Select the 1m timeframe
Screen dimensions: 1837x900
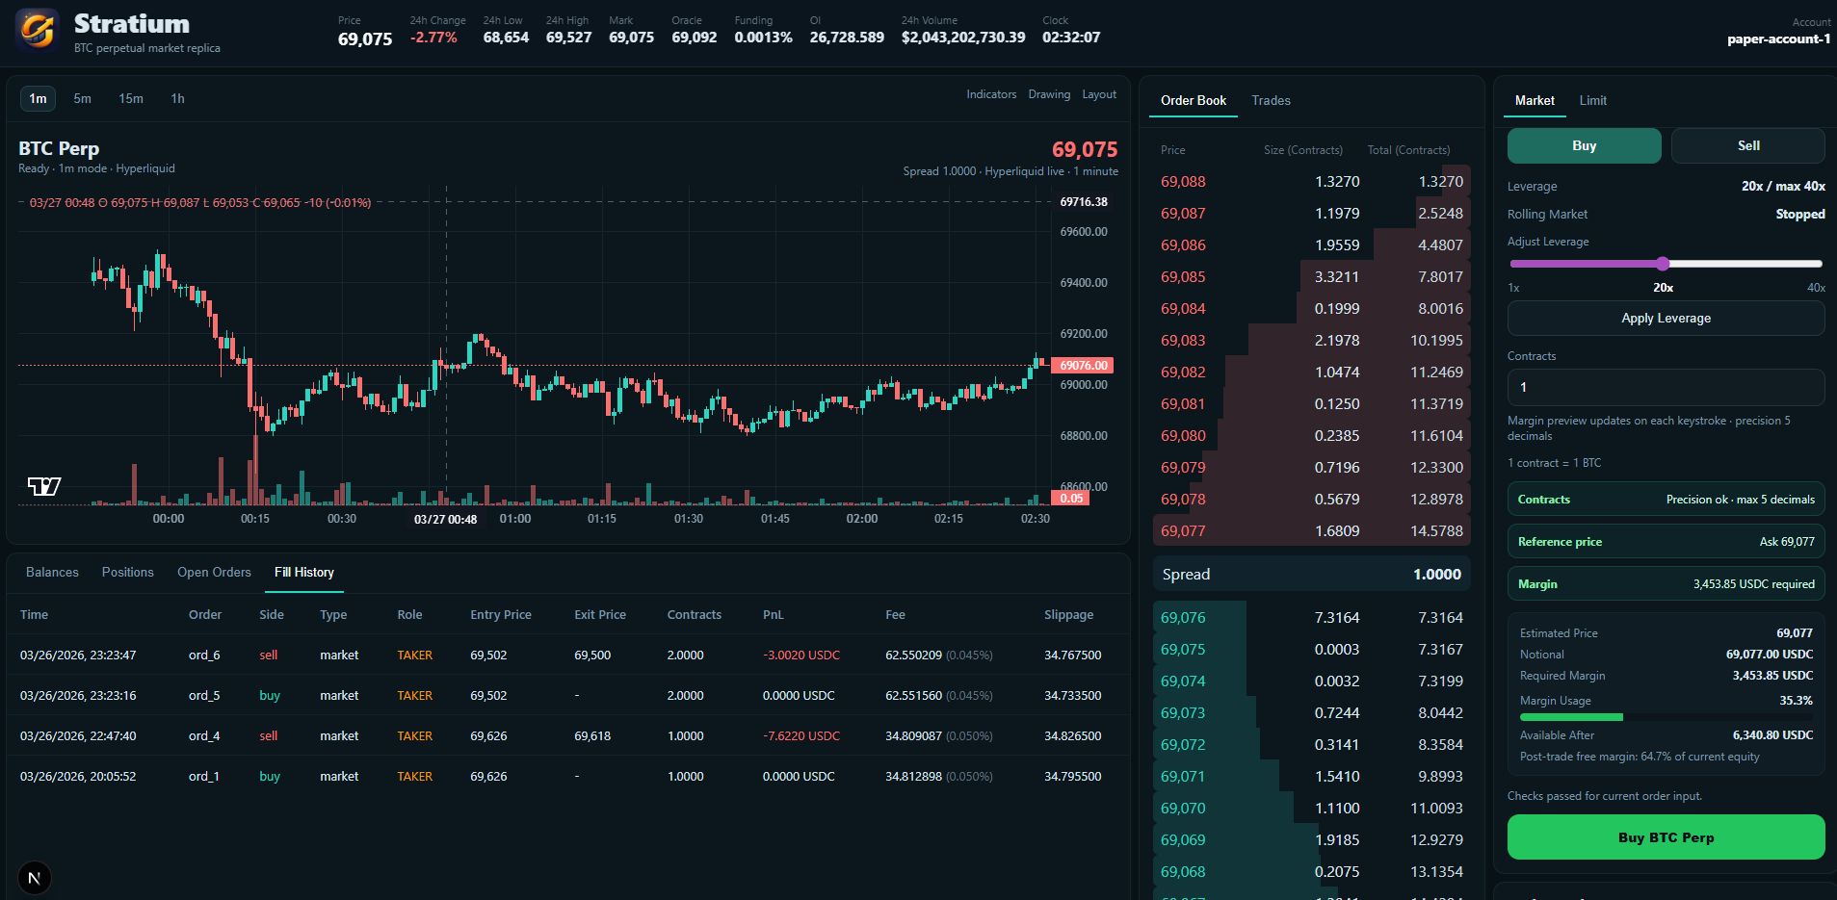pos(38,98)
